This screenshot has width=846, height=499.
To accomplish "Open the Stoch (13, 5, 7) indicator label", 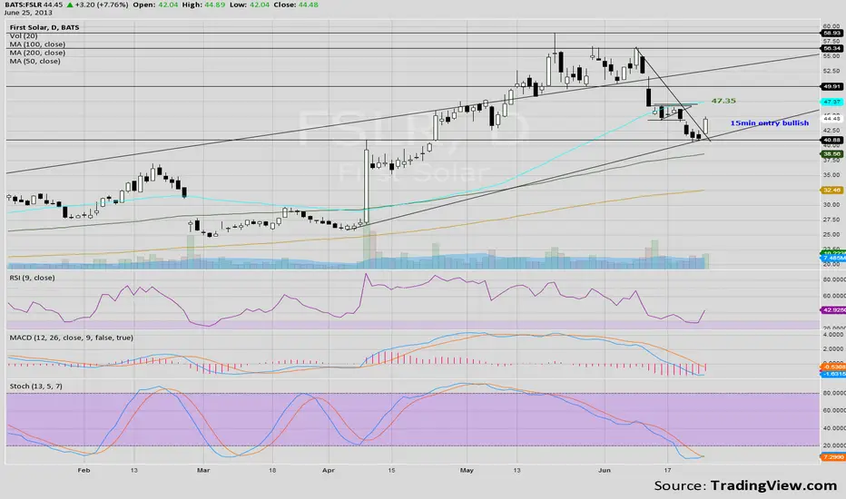I will [35, 386].
